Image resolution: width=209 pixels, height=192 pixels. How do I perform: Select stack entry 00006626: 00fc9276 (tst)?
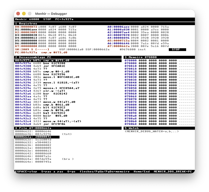[43, 134]
